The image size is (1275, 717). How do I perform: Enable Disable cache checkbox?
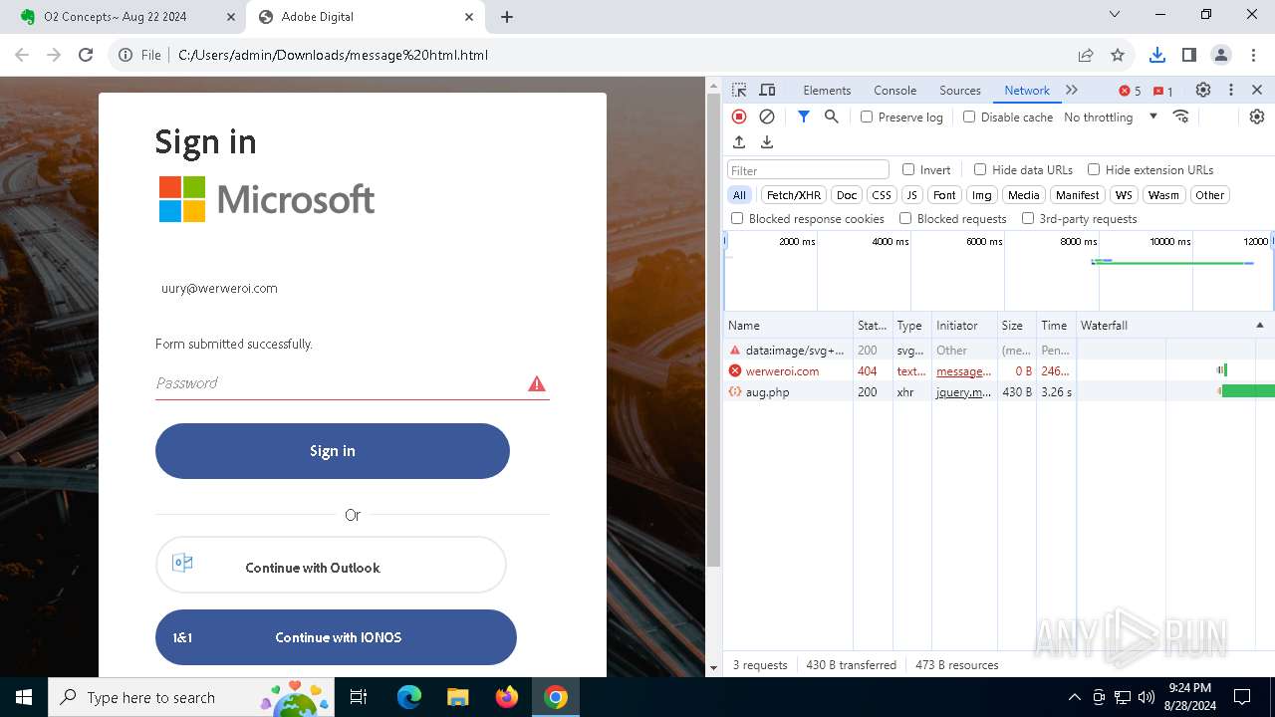tap(969, 117)
